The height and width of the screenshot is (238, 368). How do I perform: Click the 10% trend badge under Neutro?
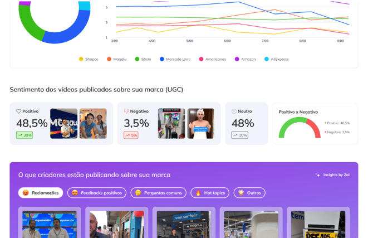(x=239, y=135)
